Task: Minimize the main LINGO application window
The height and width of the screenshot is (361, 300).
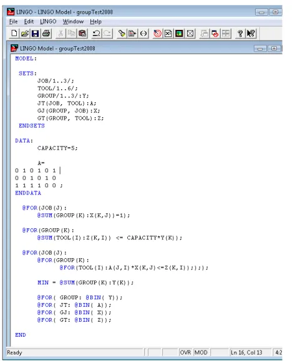Action: tap(261, 12)
